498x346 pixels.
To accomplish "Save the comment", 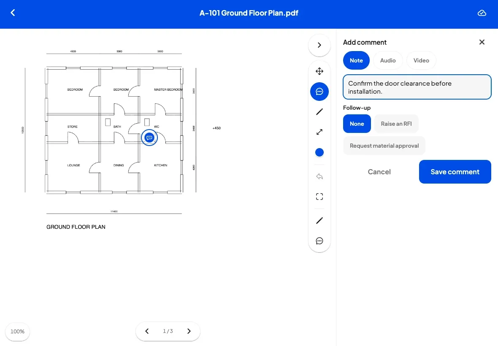I will [455, 172].
